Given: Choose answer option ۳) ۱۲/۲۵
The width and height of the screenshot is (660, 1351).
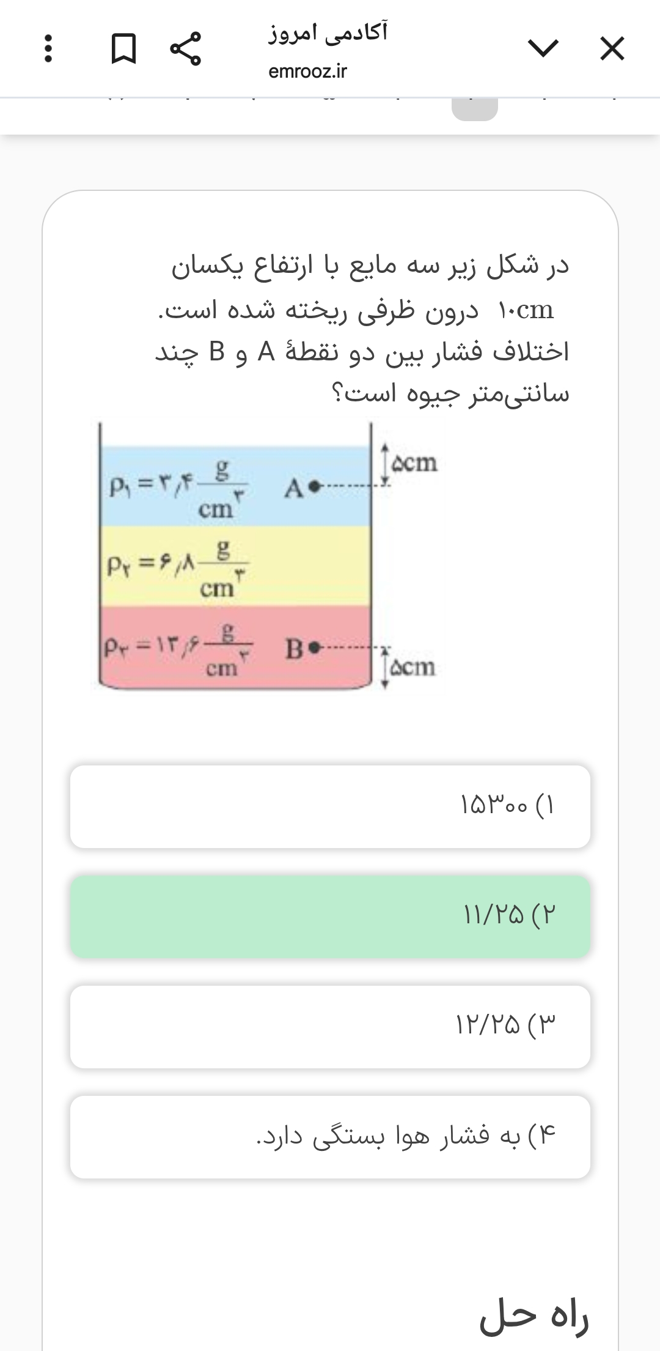Looking at the screenshot, I should click(x=330, y=1026).
